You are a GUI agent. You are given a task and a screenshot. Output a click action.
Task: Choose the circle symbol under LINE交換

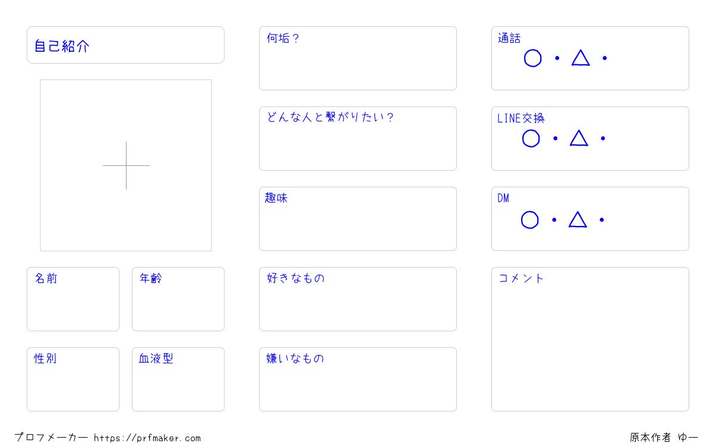click(531, 139)
